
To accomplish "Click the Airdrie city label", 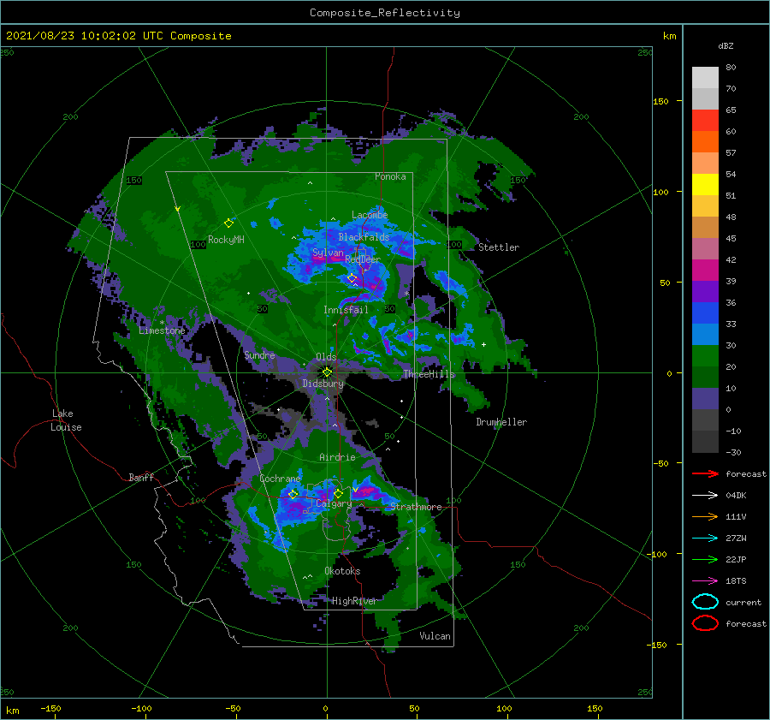I will tap(337, 457).
